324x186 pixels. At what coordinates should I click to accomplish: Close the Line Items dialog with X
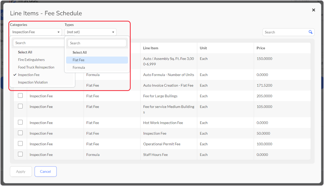click(x=313, y=10)
